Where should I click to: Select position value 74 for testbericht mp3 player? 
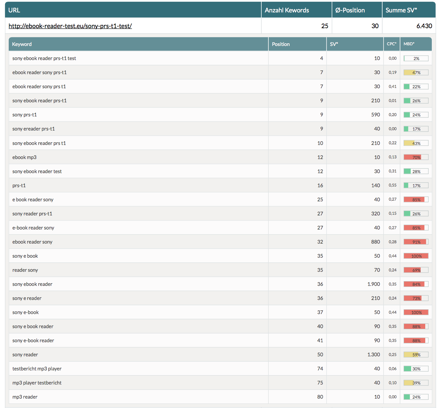click(320, 368)
